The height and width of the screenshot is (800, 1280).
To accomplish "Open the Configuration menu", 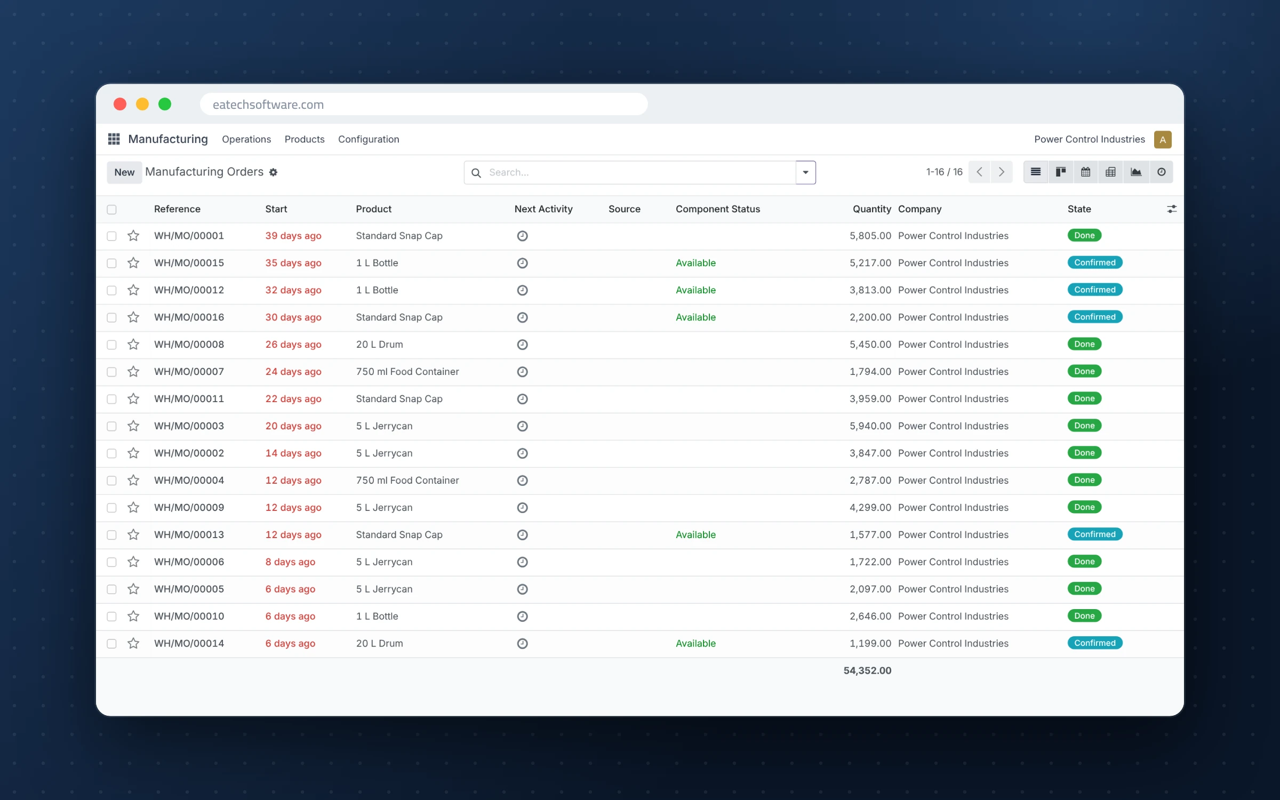I will [369, 139].
